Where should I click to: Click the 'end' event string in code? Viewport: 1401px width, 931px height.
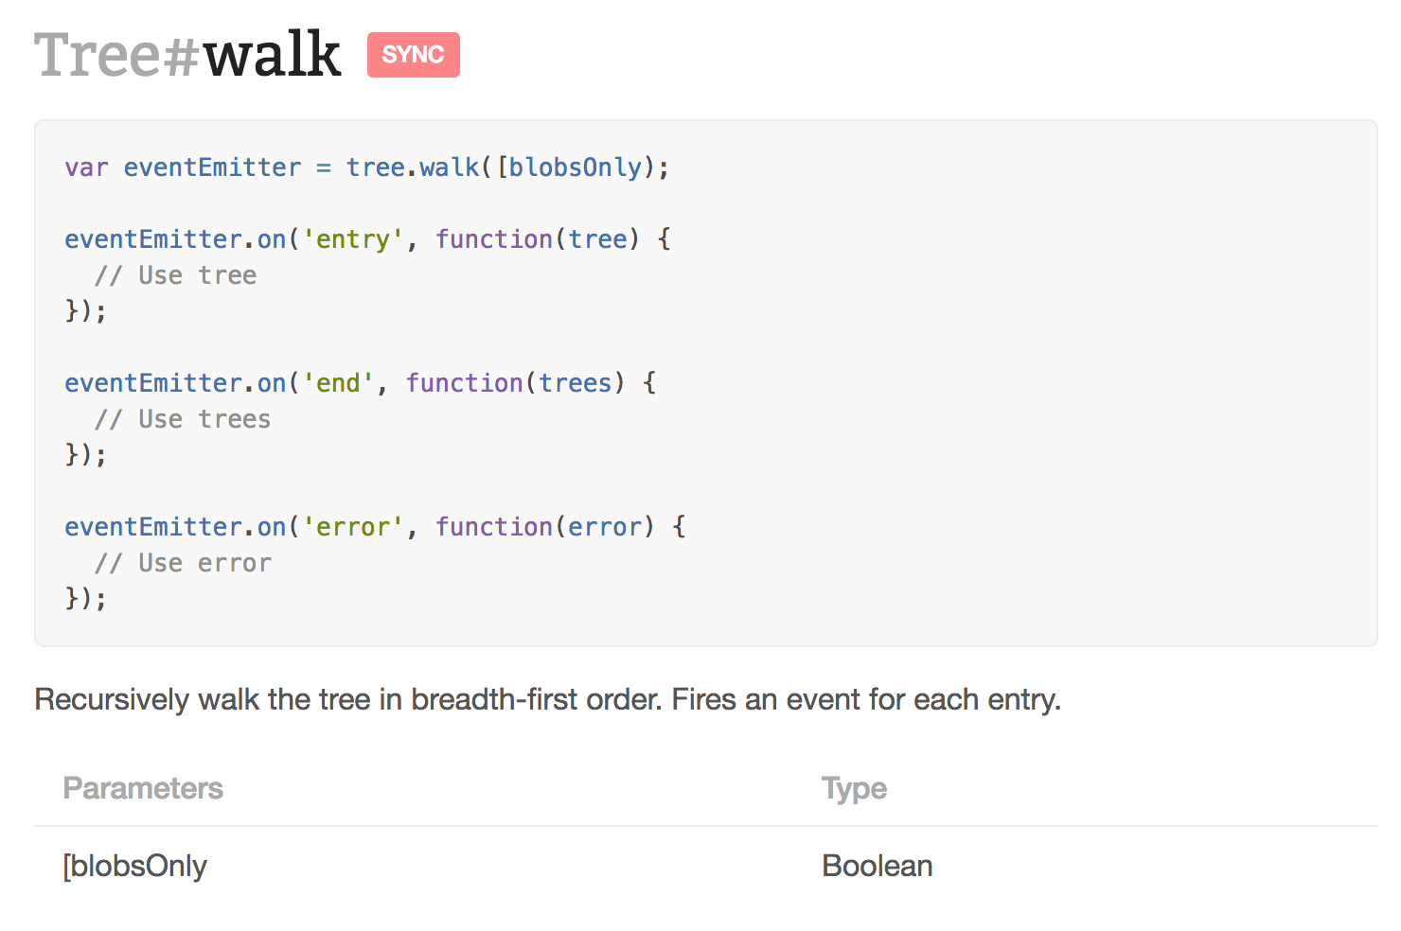coord(338,383)
